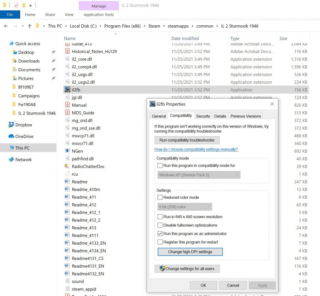This screenshot has height=296, width=320.
Task: Open OneDrive from the navigation pane
Action: (24, 137)
